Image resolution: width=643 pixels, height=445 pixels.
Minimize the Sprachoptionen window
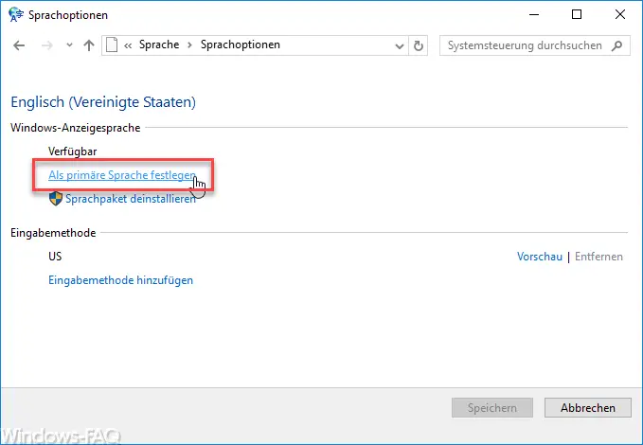[x=534, y=15]
